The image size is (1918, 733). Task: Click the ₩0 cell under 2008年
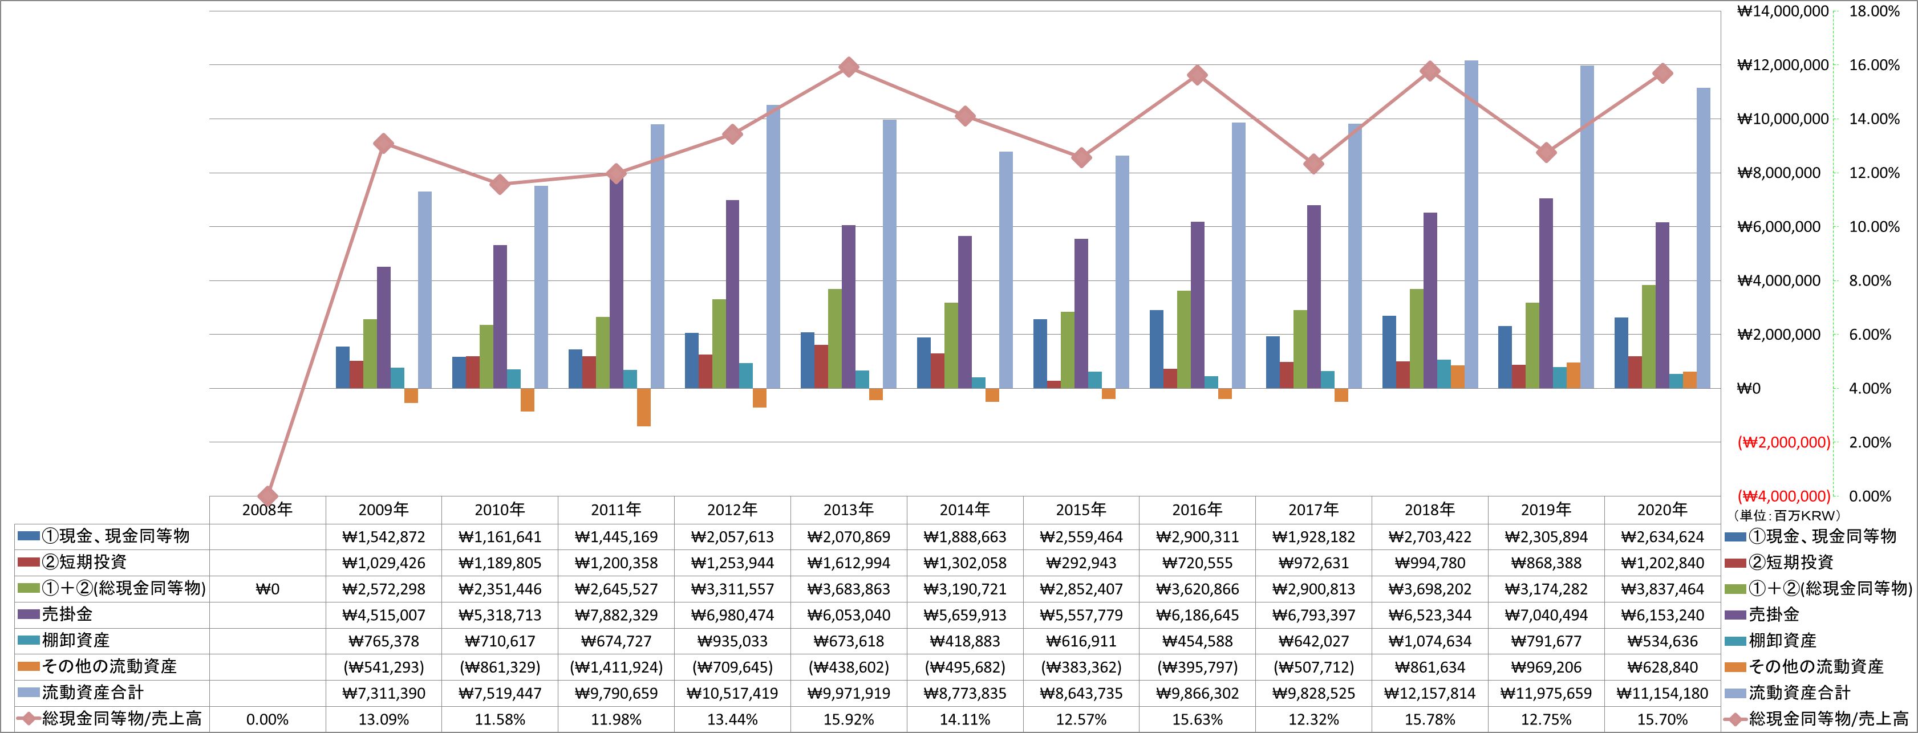(267, 589)
